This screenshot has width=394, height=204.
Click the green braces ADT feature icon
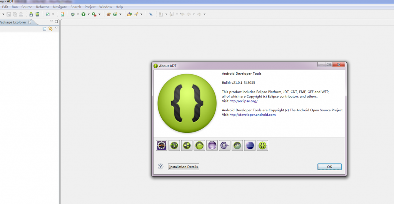point(262,145)
